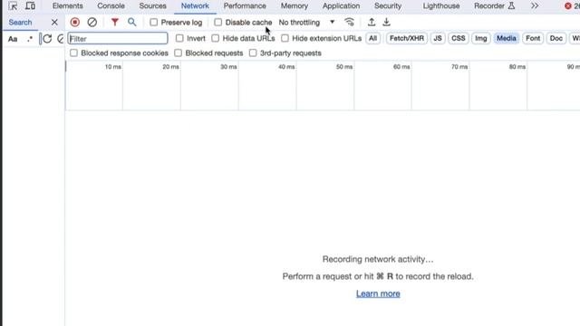Open network search magnifier icon
Viewport: 580px width, 326px height.
click(132, 22)
